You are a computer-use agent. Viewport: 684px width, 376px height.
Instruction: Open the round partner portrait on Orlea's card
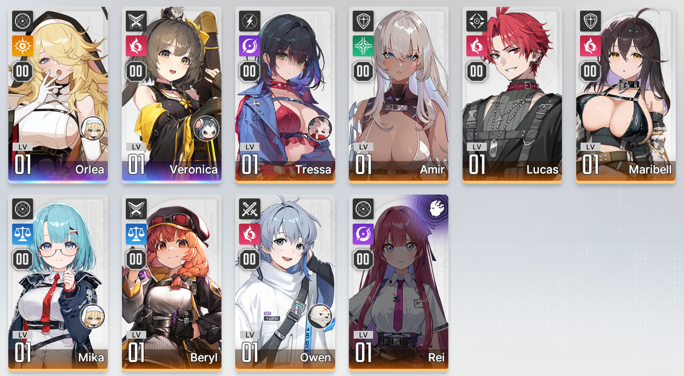(92, 129)
